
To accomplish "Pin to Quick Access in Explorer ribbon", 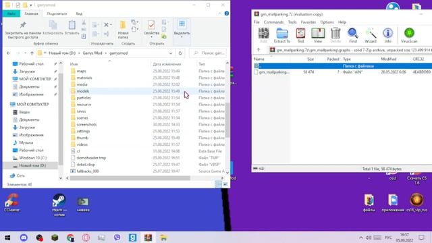I will click(x=23, y=30).
